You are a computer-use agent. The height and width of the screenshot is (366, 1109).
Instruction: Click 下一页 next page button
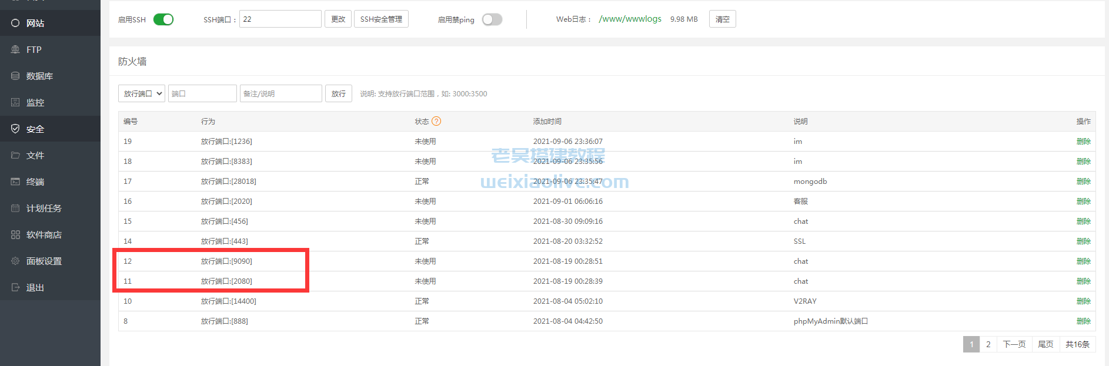pos(1014,344)
